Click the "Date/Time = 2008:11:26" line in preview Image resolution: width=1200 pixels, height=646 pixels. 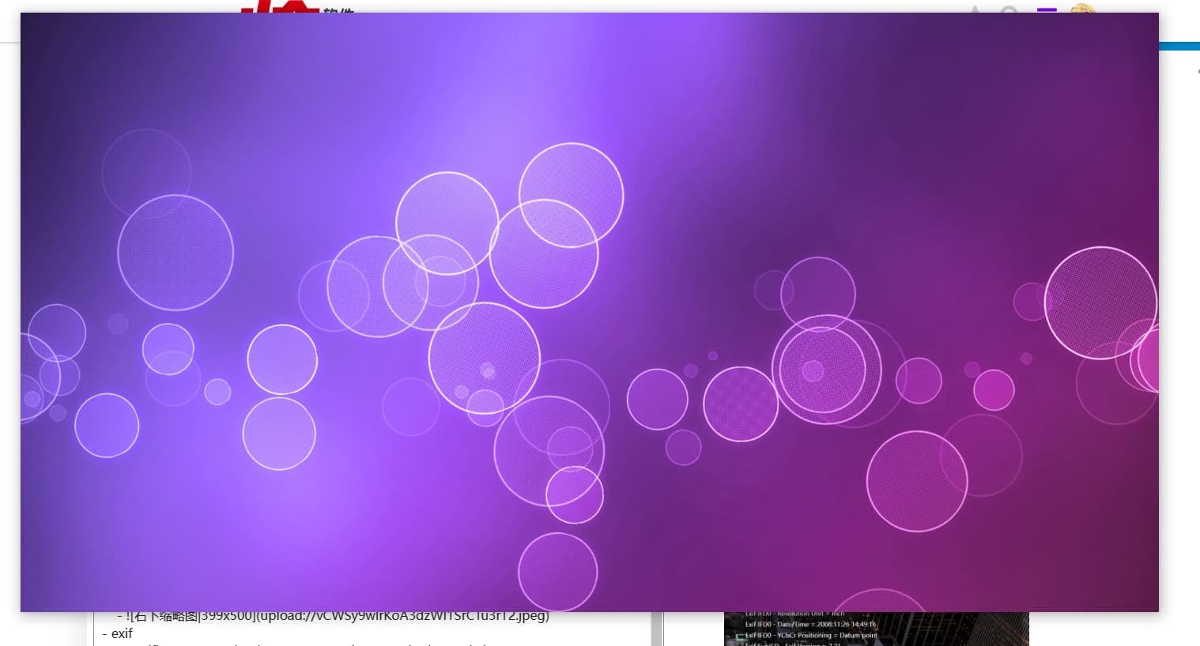[809, 624]
